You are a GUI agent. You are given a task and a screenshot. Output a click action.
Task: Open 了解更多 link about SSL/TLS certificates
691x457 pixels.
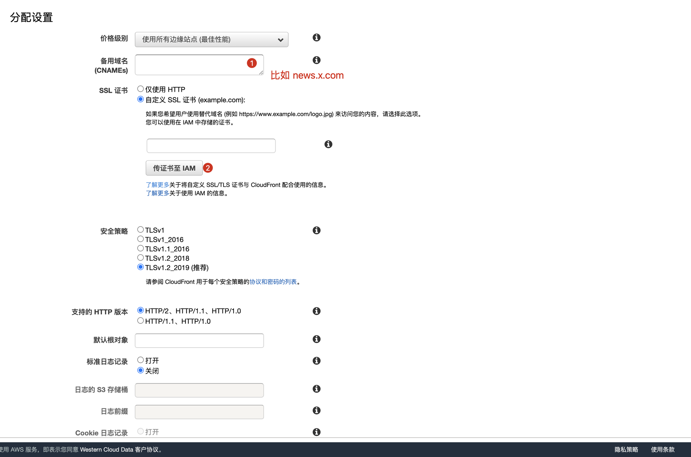point(158,185)
